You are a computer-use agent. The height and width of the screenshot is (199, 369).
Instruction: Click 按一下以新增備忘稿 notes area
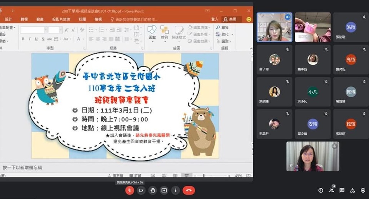(x=22, y=167)
